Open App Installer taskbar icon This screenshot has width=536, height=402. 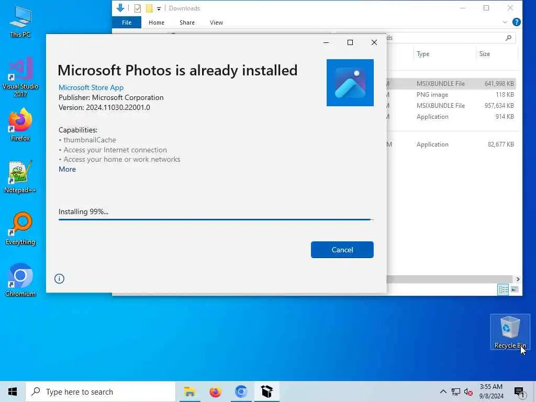point(267,392)
